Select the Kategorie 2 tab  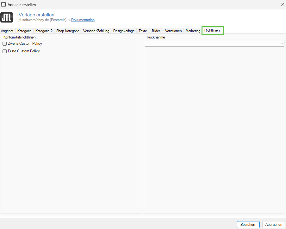coord(44,31)
